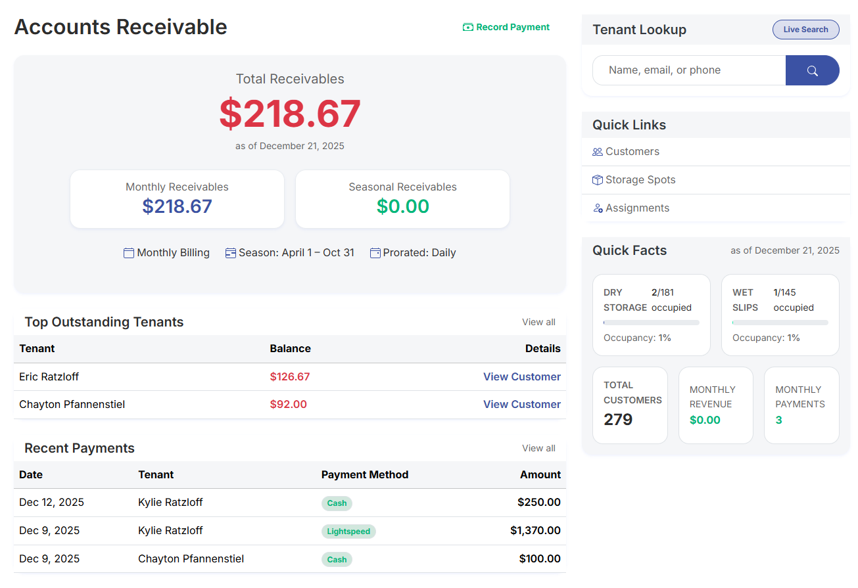Click the tenant search input field
The width and height of the screenshot is (858, 588).
[x=688, y=70]
